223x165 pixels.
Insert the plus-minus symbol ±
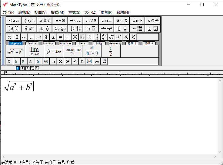coord(68,37)
